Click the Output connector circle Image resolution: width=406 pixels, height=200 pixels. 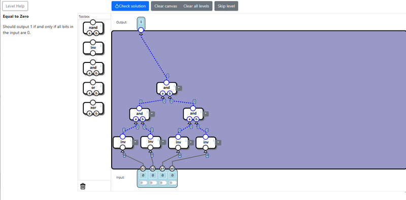click(141, 30)
